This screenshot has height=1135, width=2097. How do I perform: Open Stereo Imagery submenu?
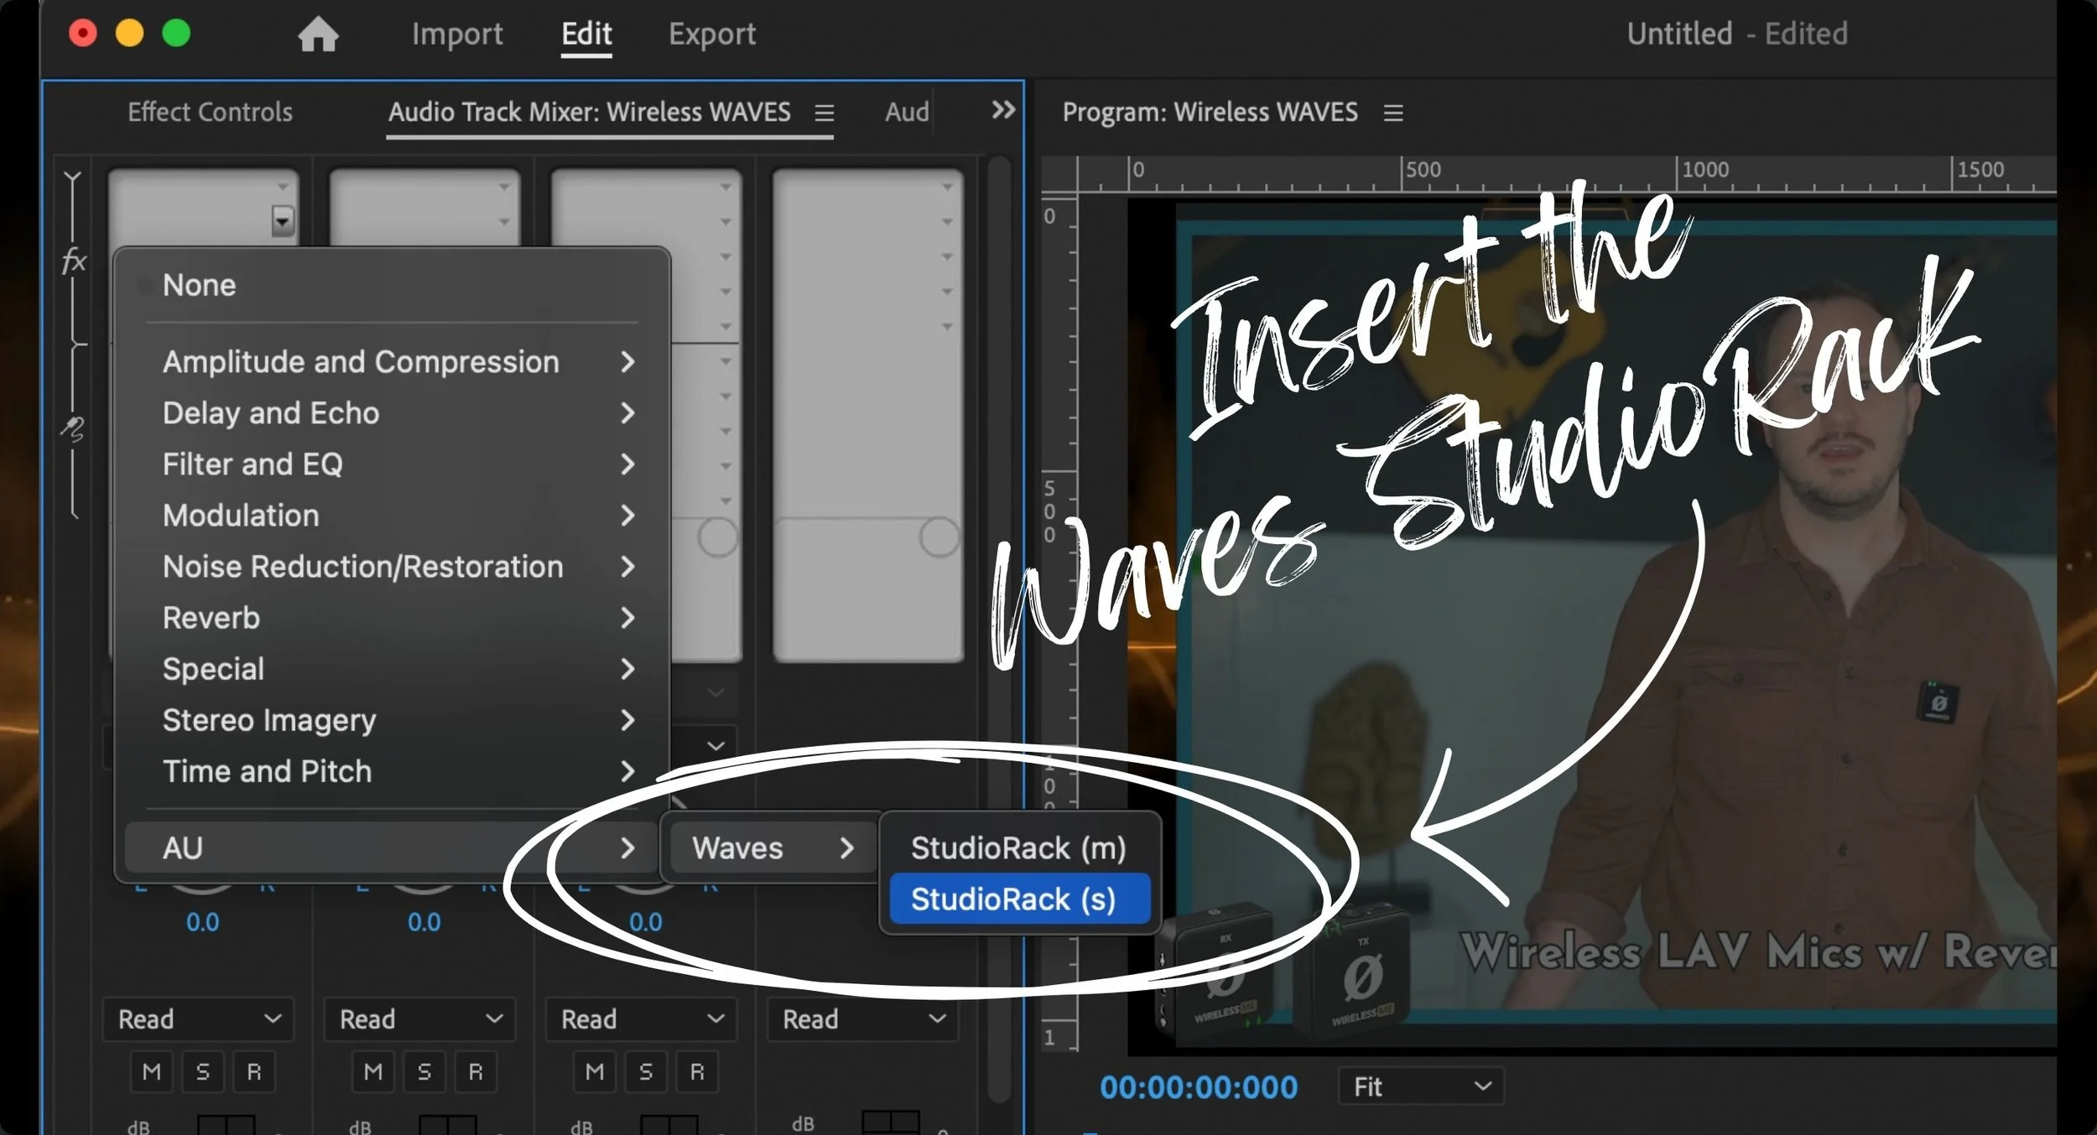coord(391,720)
